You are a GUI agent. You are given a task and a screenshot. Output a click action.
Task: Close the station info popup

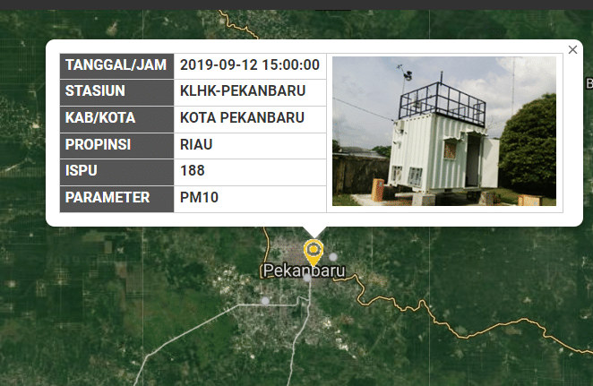572,50
